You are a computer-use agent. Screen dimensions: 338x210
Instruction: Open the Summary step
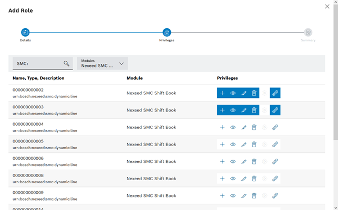pos(308,32)
